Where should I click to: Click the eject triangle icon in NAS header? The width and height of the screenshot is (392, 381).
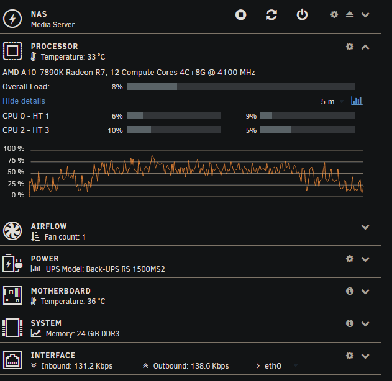click(350, 14)
